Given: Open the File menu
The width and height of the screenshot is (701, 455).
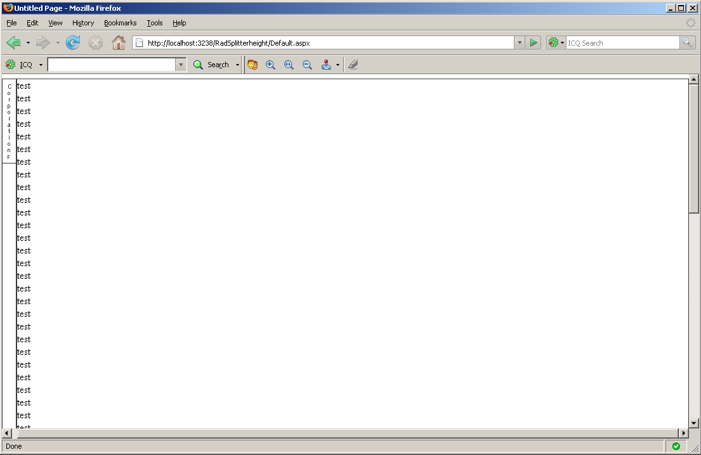Looking at the screenshot, I should click(x=11, y=23).
